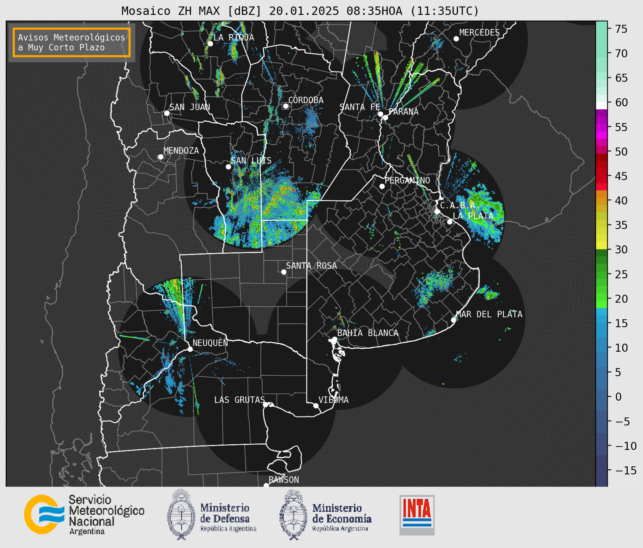The height and width of the screenshot is (548, 643).
Task: Click the LA PLATA city marker dot
Action: pos(450,222)
